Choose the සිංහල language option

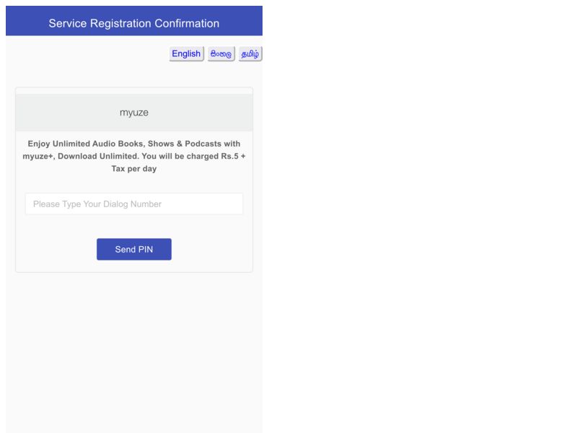(x=221, y=54)
